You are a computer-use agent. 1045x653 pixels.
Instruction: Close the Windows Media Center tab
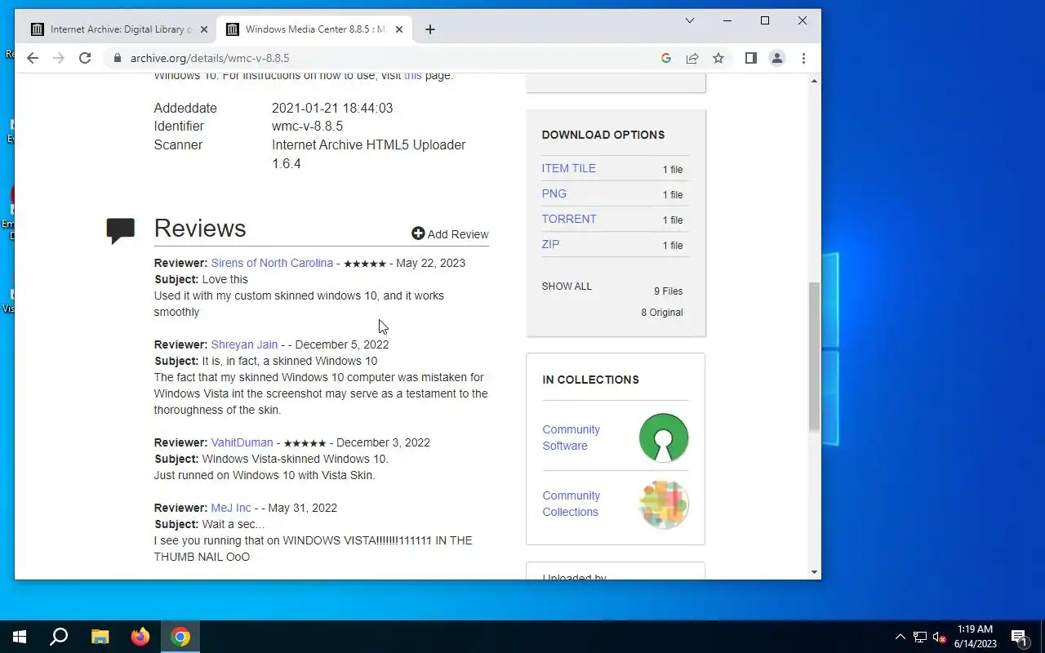(x=399, y=29)
